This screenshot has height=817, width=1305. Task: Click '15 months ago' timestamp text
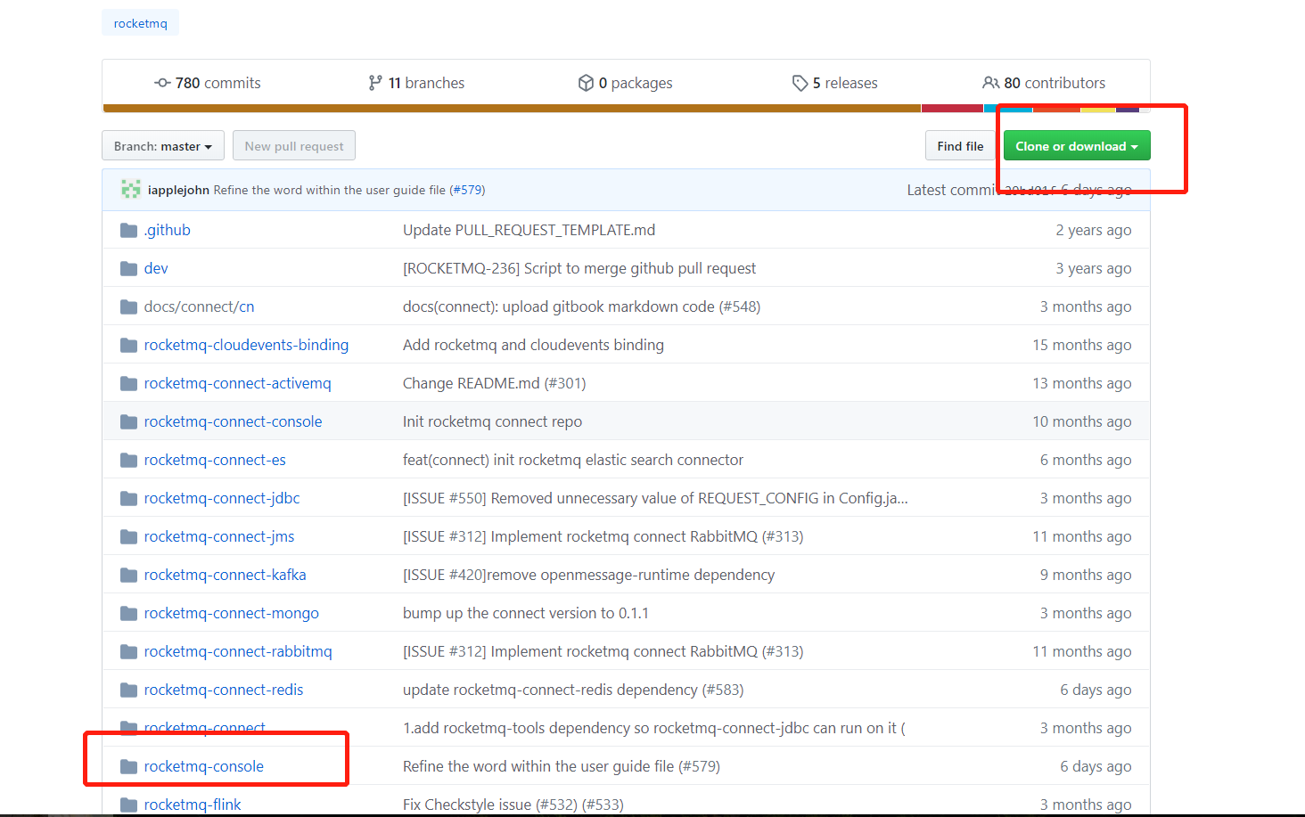1082,345
